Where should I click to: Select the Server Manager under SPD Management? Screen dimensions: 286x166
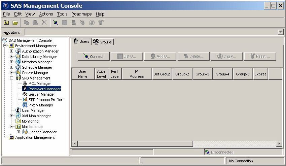click(x=41, y=94)
